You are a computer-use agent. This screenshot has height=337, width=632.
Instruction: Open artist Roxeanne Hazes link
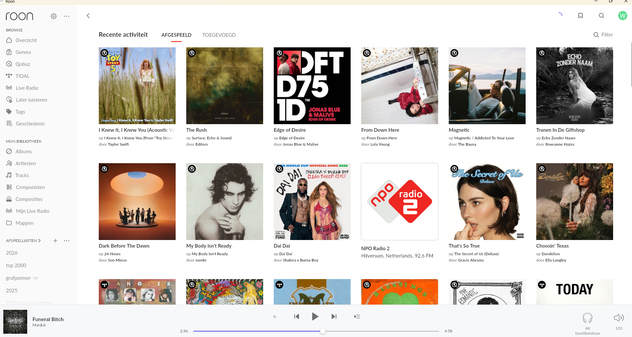(560, 144)
